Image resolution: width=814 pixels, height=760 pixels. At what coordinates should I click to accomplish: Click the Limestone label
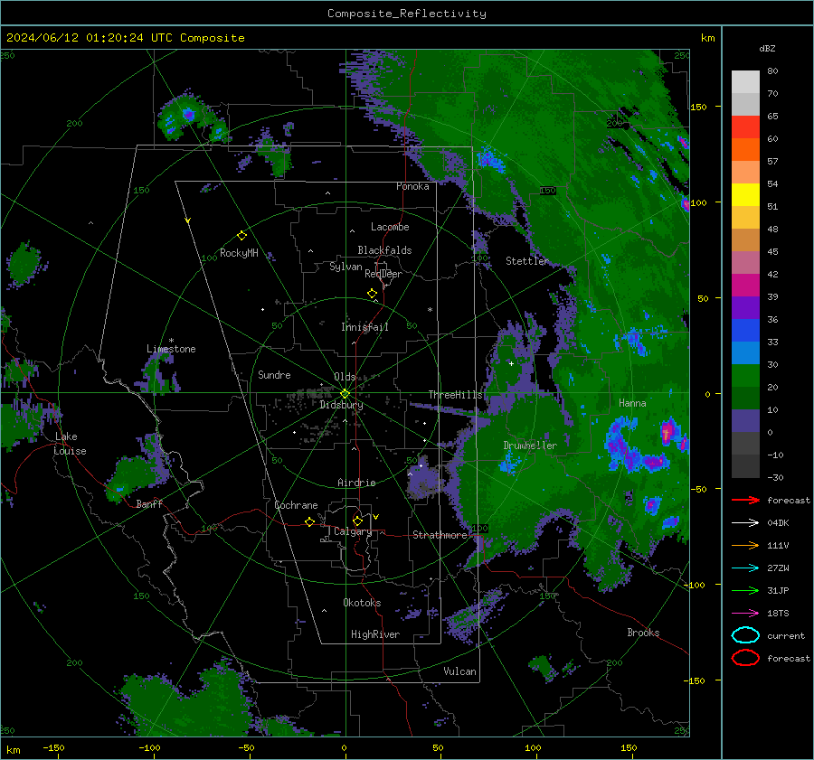pos(171,349)
